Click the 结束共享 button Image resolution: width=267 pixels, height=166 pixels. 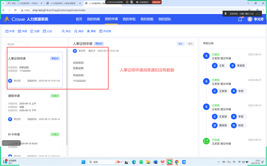click(x=156, y=2)
